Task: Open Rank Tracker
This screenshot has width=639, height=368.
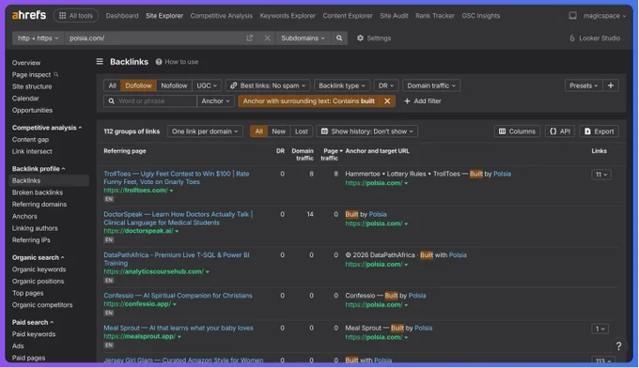Action: (435, 15)
